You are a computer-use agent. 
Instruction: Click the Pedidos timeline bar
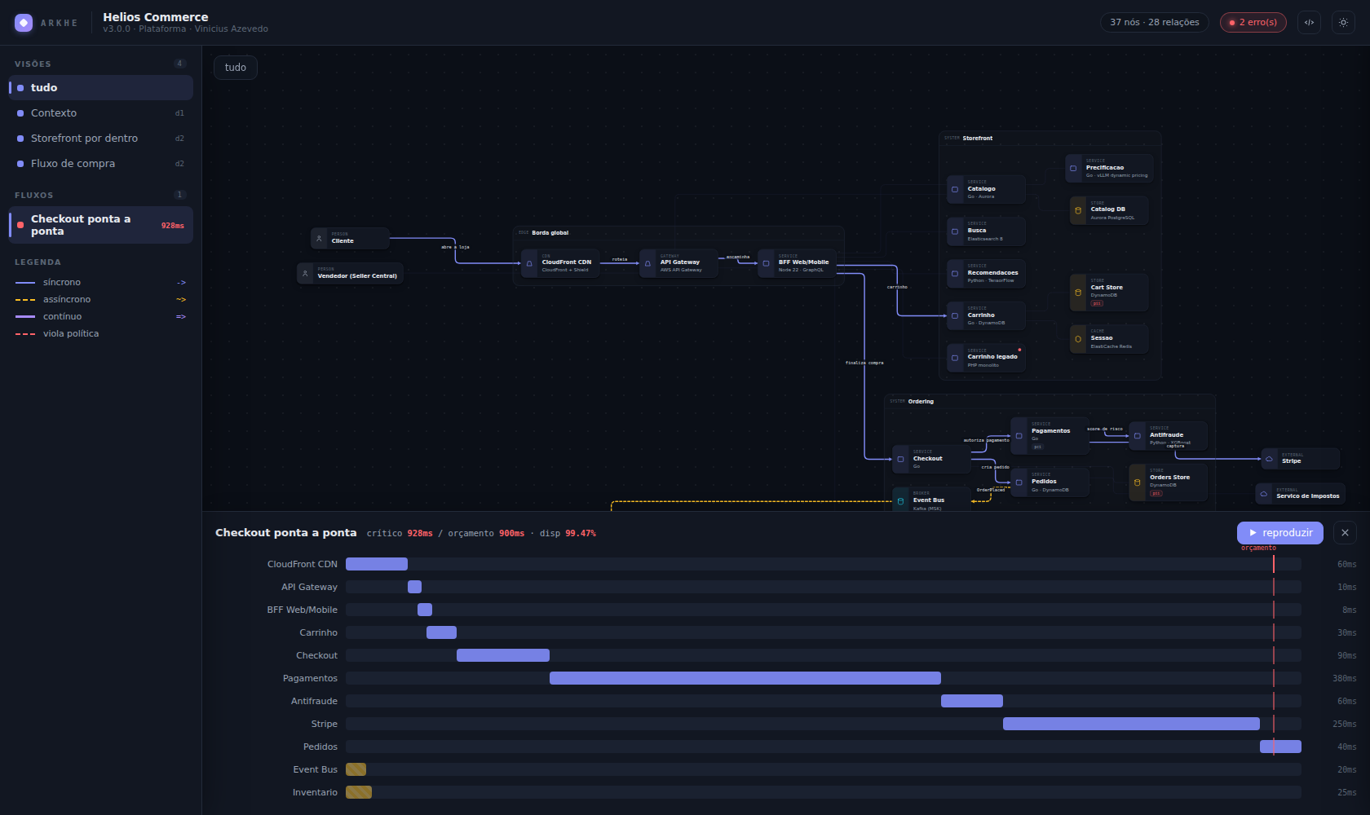pyautogui.click(x=1280, y=747)
